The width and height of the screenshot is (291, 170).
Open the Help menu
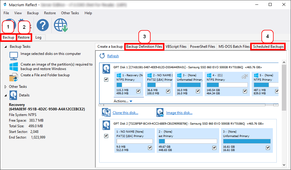pyautogui.click(x=88, y=13)
